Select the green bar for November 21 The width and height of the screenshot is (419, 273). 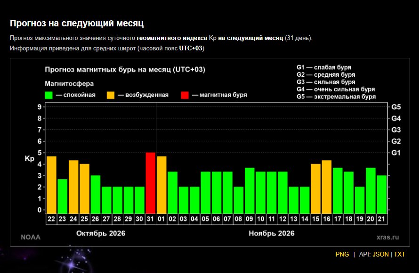click(382, 194)
